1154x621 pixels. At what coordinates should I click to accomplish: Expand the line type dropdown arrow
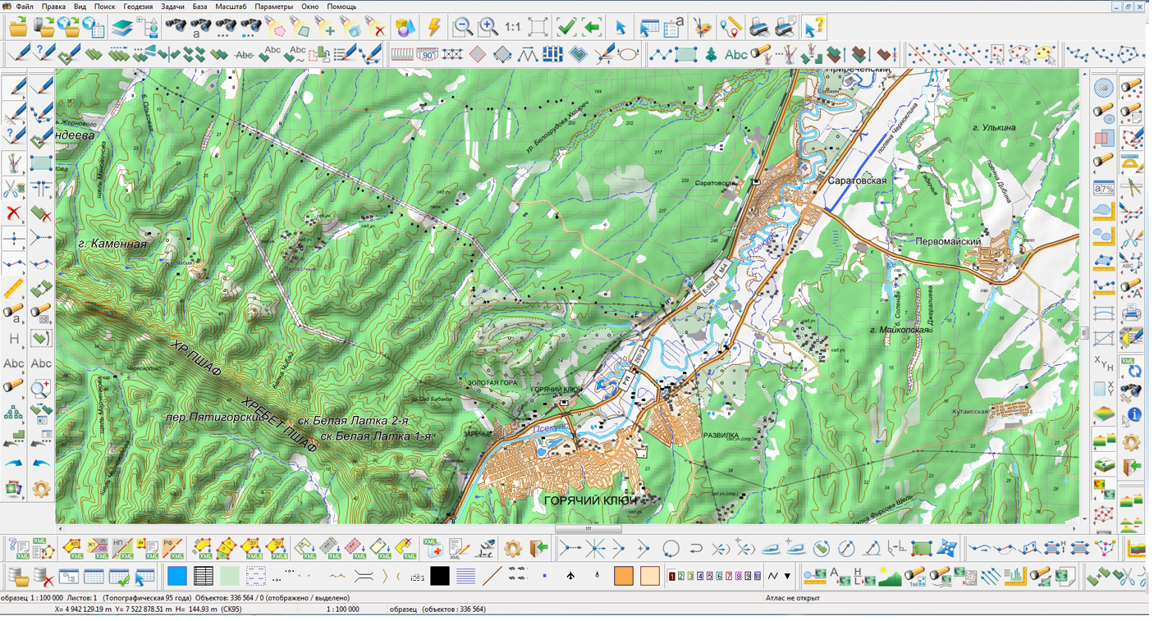(787, 577)
